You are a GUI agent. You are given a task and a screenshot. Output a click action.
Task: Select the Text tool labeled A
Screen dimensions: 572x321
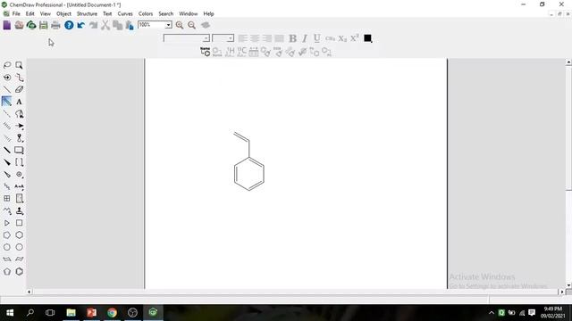19,102
